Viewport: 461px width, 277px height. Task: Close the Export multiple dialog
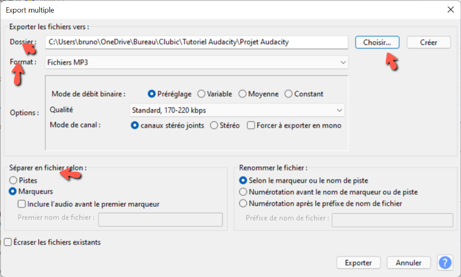[451, 10]
